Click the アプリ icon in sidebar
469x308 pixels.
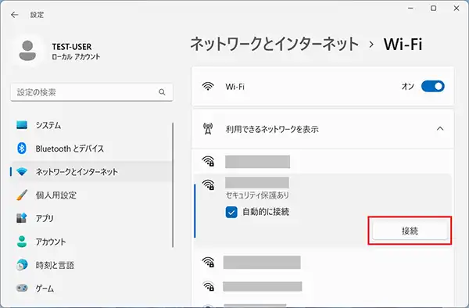tap(22, 218)
